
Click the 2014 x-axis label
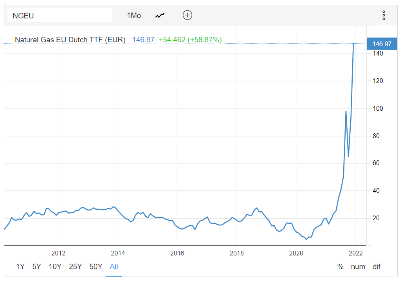point(118,253)
